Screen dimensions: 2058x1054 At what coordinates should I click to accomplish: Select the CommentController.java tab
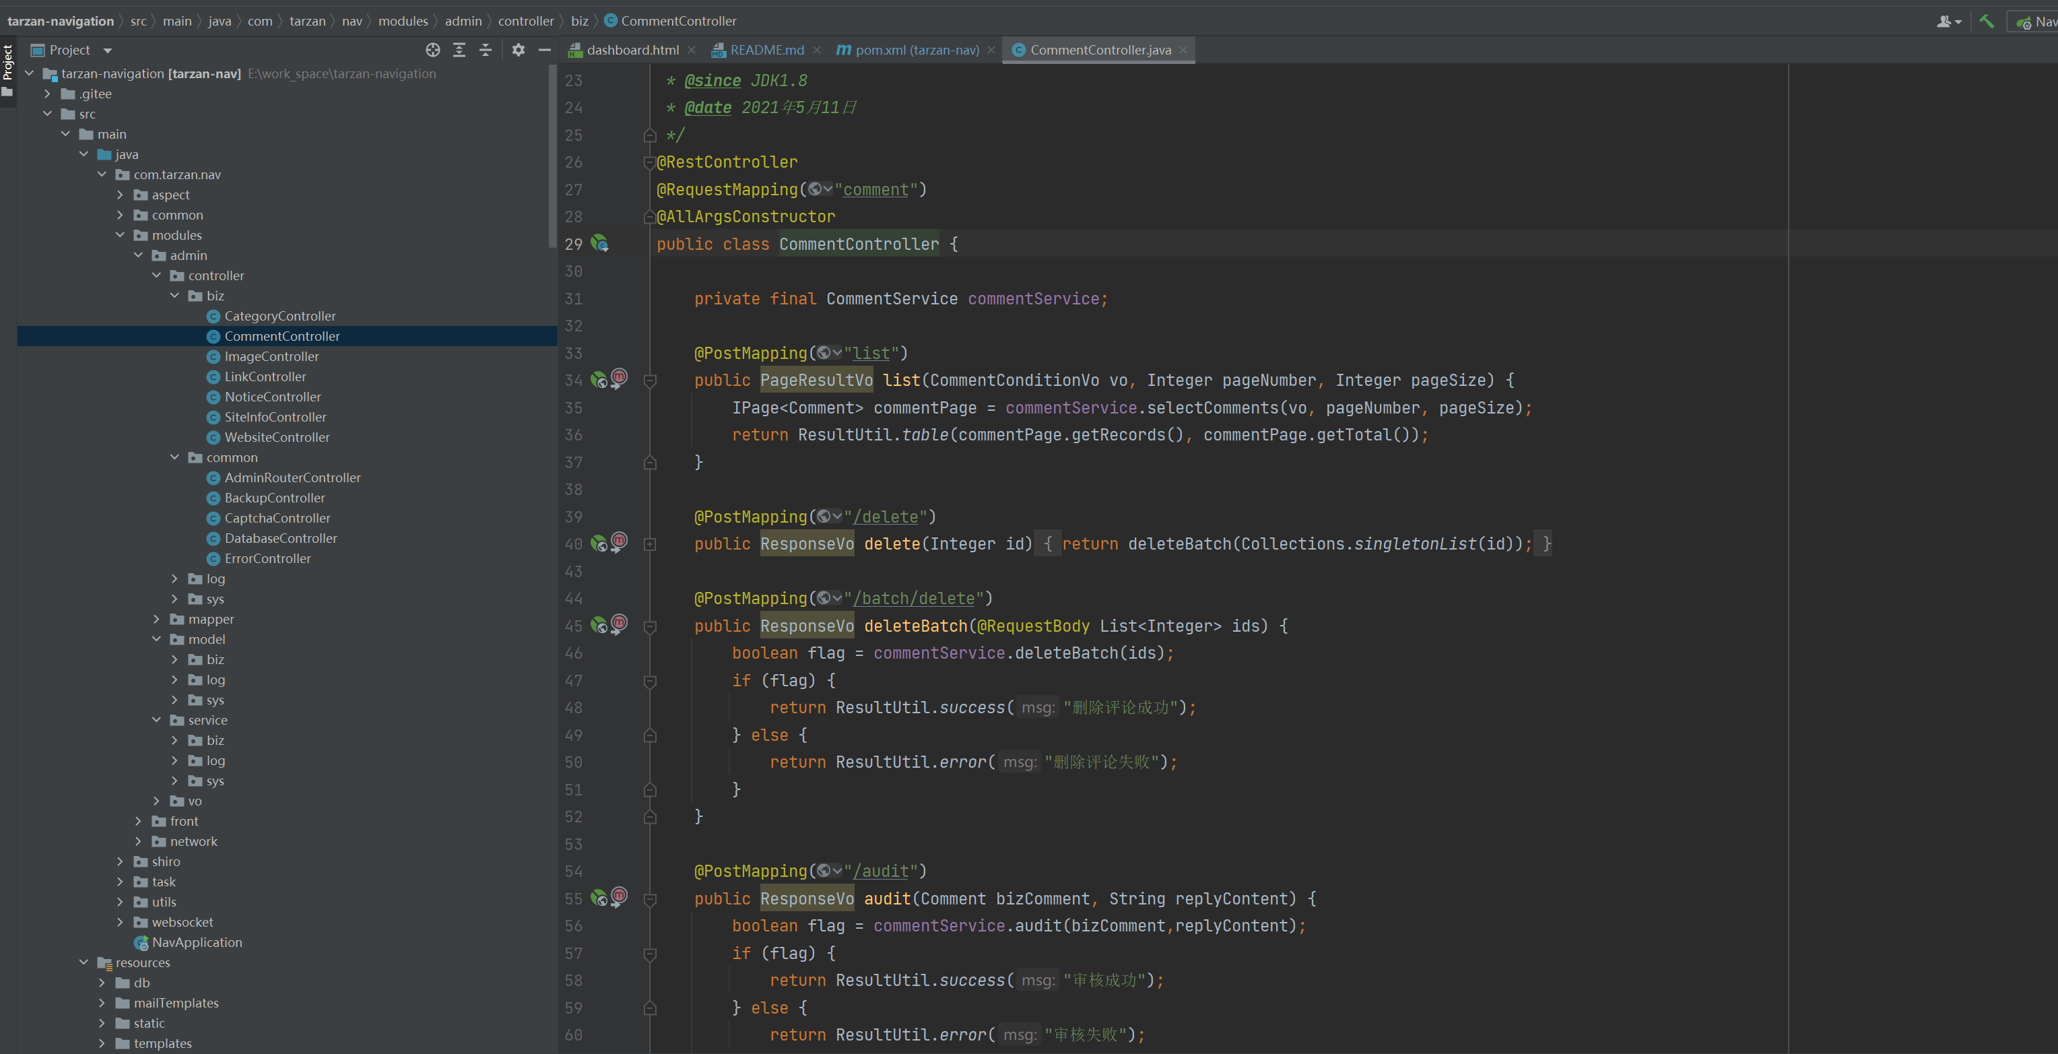[x=1097, y=50]
